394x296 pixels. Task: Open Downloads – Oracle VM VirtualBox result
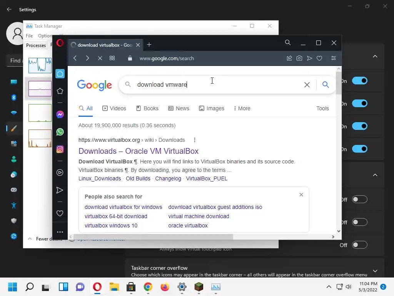[139, 151]
